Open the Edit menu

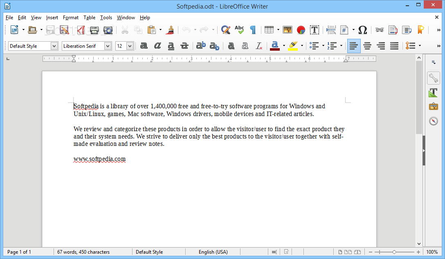[x=22, y=18]
